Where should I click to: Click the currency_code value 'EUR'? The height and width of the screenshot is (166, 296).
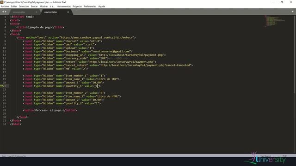(x=103, y=59)
